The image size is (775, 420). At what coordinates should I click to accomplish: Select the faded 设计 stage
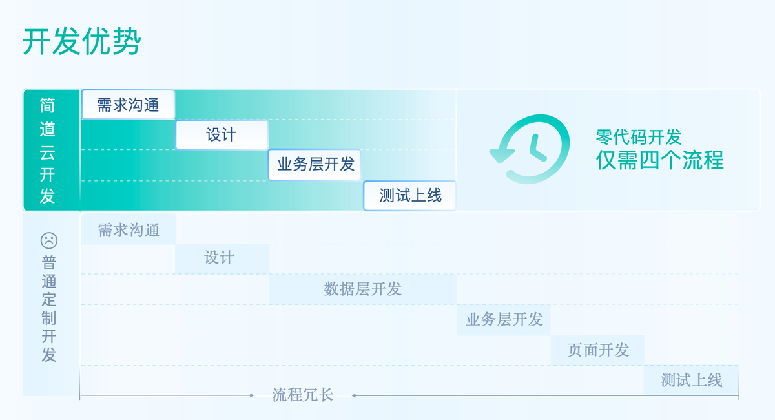point(222,258)
